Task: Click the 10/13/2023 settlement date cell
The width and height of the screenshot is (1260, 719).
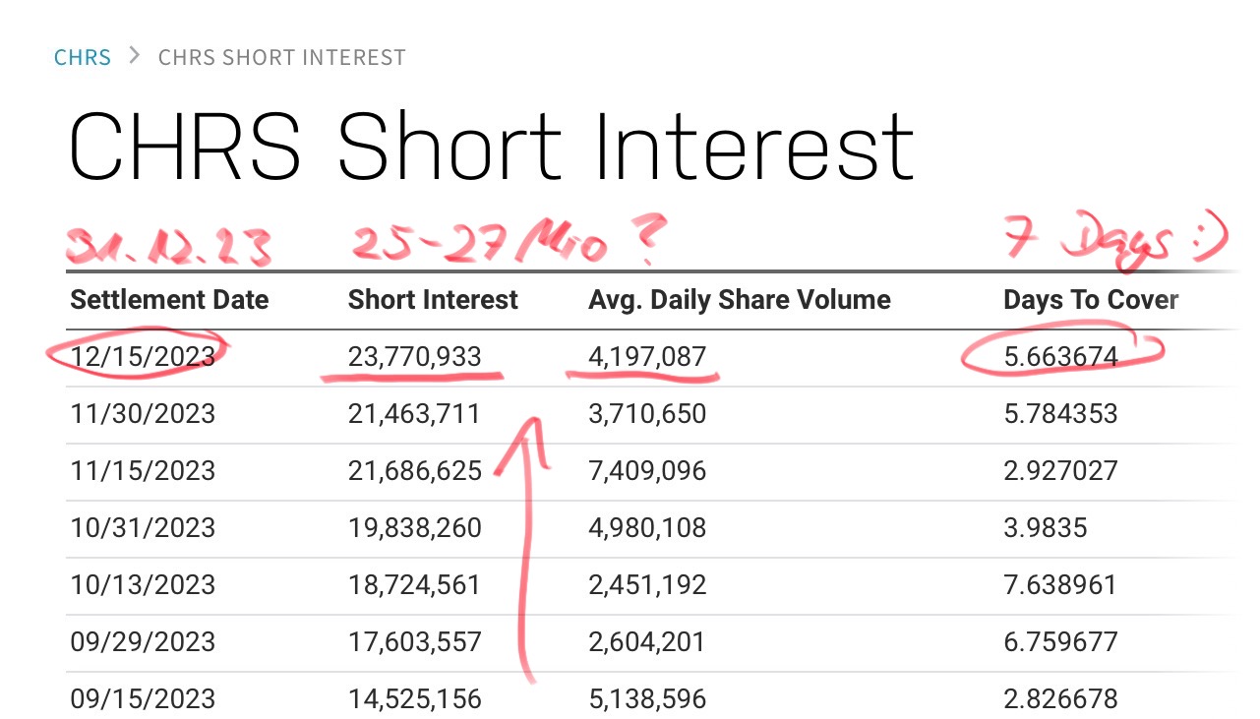Action: pos(143,585)
